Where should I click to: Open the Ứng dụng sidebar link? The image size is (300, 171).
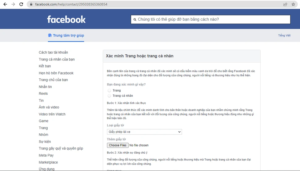click(46, 169)
